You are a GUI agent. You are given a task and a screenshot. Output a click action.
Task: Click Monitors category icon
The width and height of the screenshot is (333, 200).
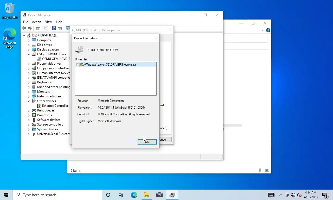point(34,92)
